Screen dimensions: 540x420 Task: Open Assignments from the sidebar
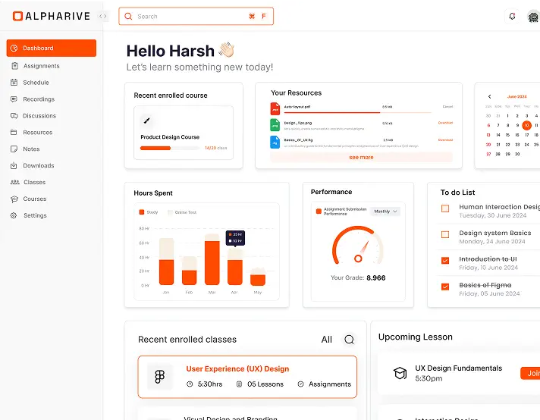coord(41,66)
